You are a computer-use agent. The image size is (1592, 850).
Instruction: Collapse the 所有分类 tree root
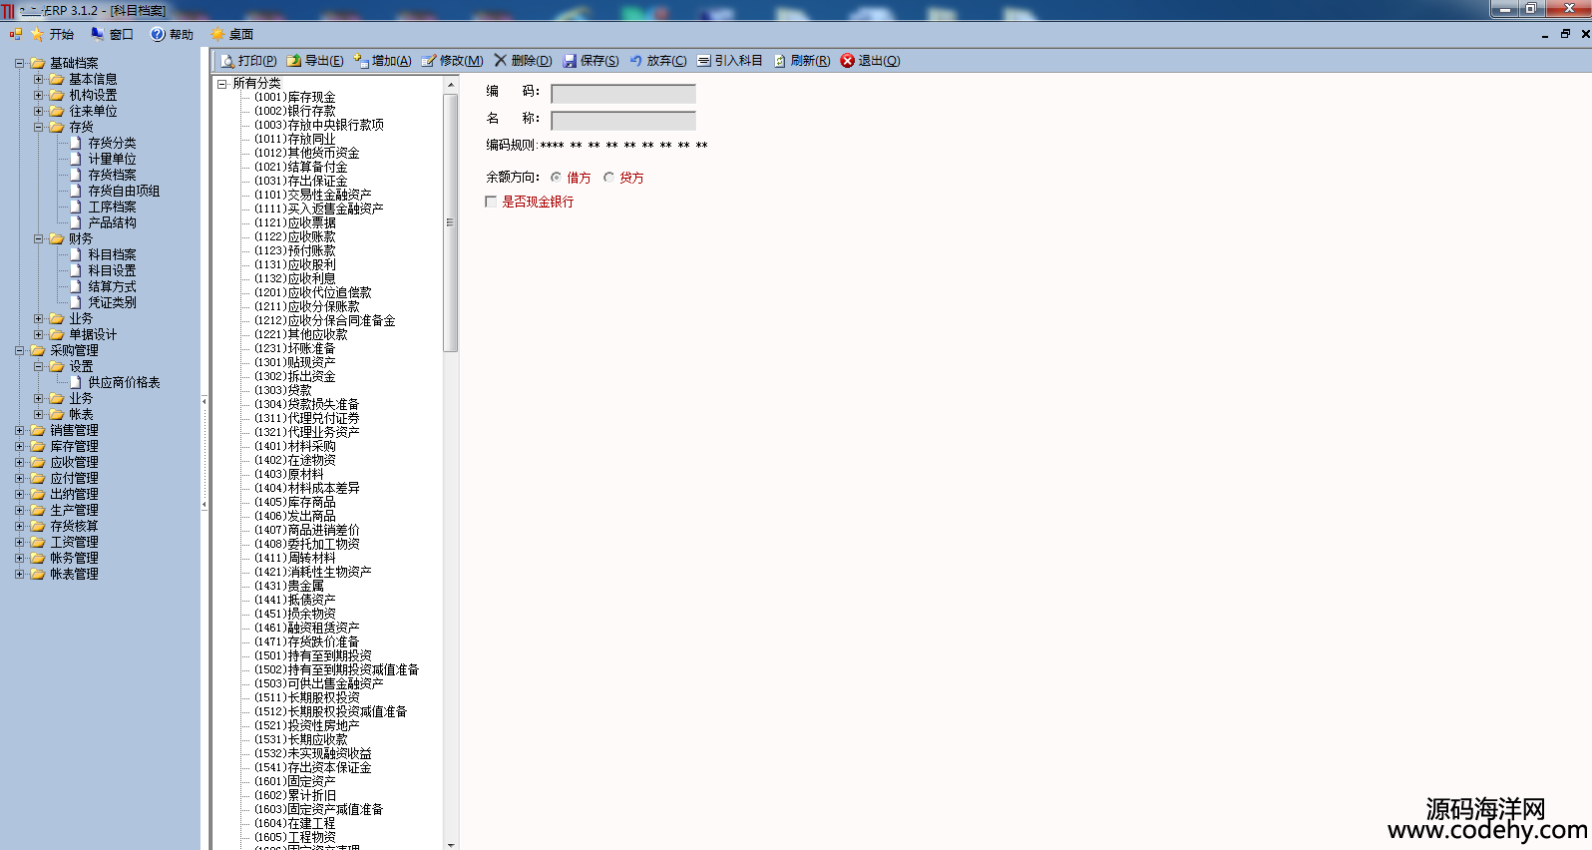(222, 84)
